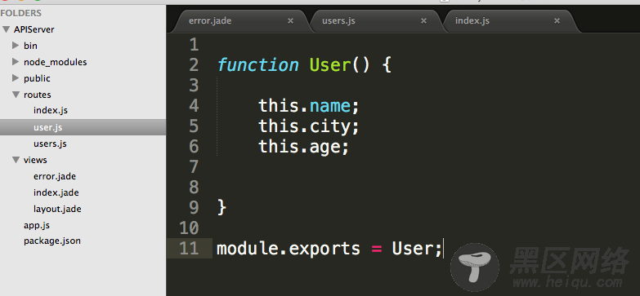Select the views folder

[35, 160]
